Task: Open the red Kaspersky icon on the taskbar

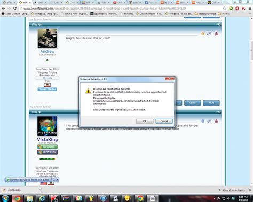Action: point(54,198)
